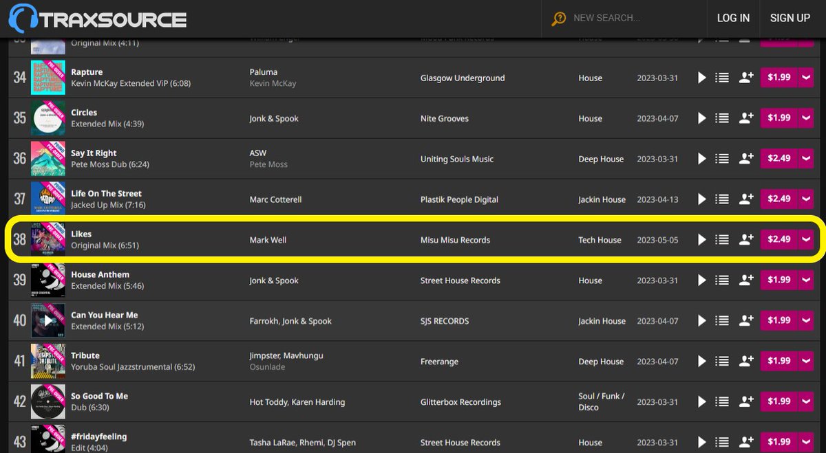Expand purchase options arrow for Tribute

807,362
